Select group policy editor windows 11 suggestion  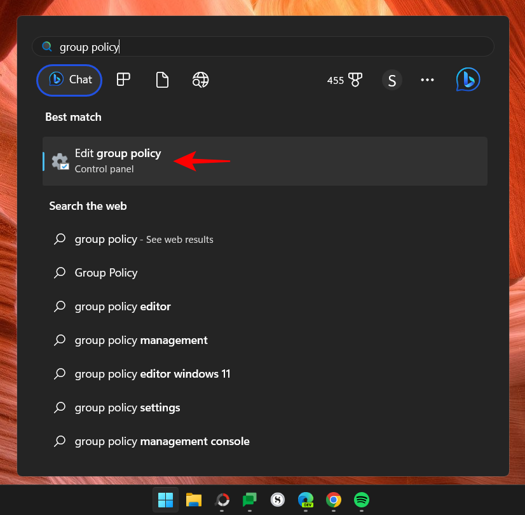coord(151,374)
